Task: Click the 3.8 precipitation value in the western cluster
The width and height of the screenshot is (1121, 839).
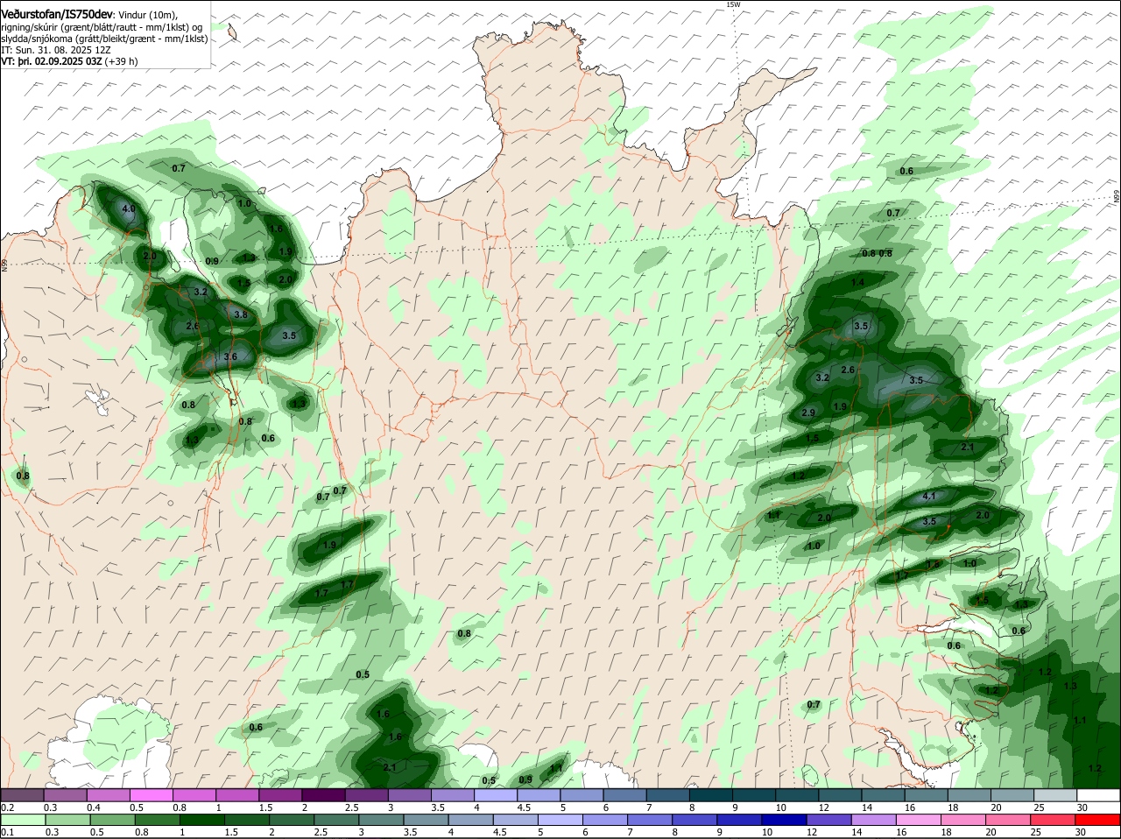Action: (241, 314)
